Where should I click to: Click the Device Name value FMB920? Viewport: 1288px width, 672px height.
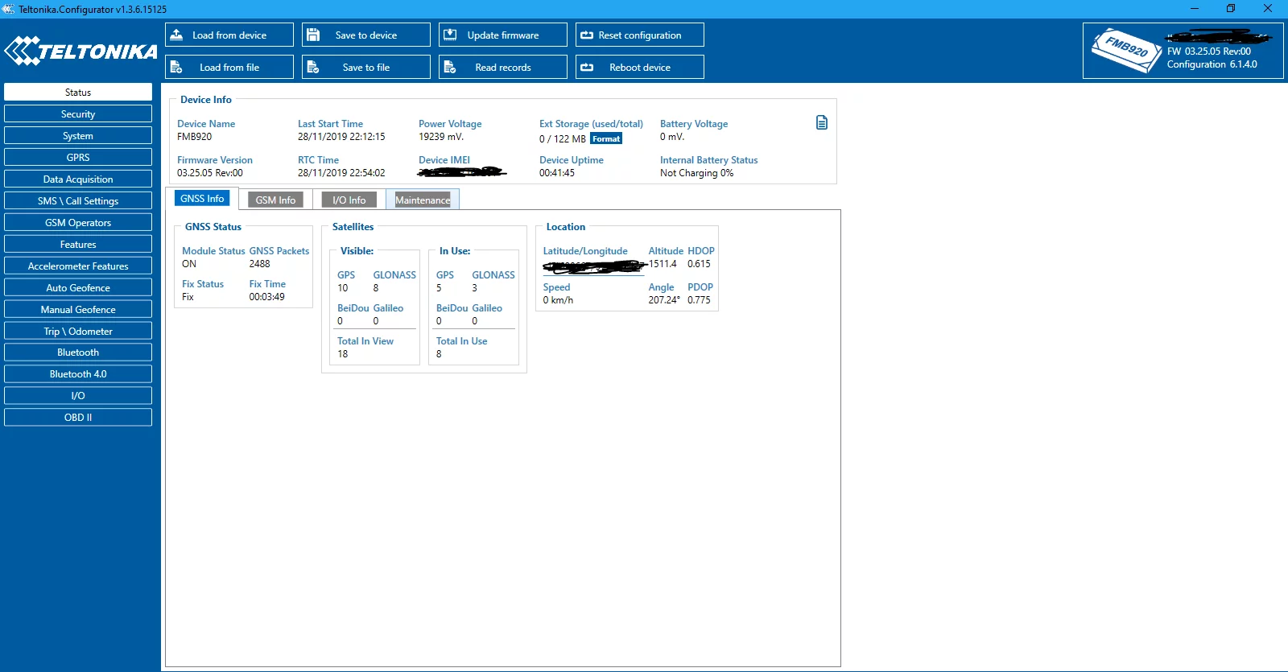tap(195, 137)
